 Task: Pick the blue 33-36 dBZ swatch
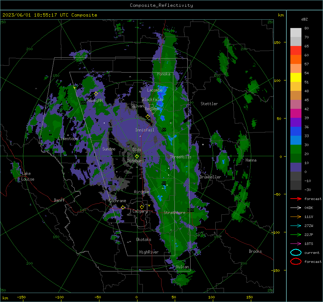tap(296, 131)
